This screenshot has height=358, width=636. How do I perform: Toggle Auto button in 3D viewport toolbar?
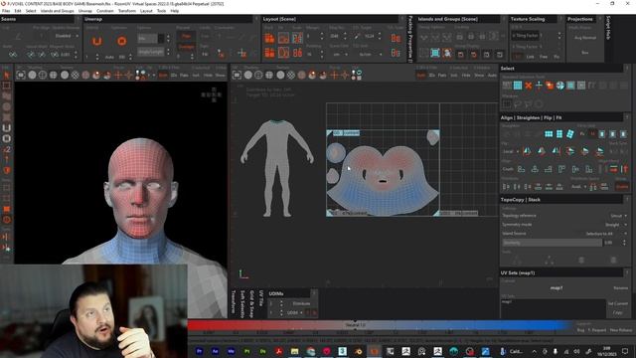[163, 76]
